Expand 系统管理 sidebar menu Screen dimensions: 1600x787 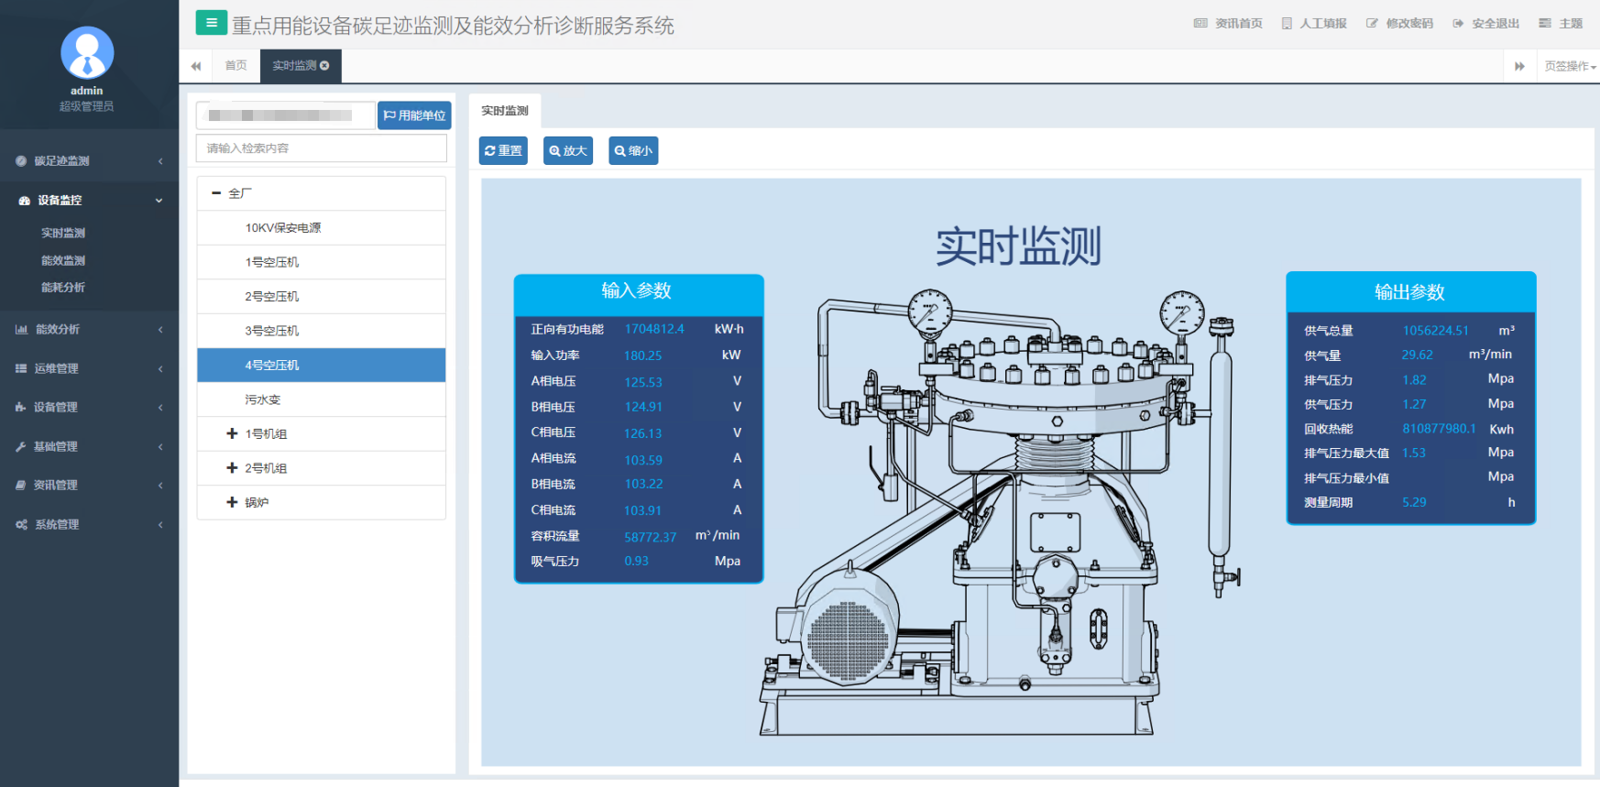(89, 525)
